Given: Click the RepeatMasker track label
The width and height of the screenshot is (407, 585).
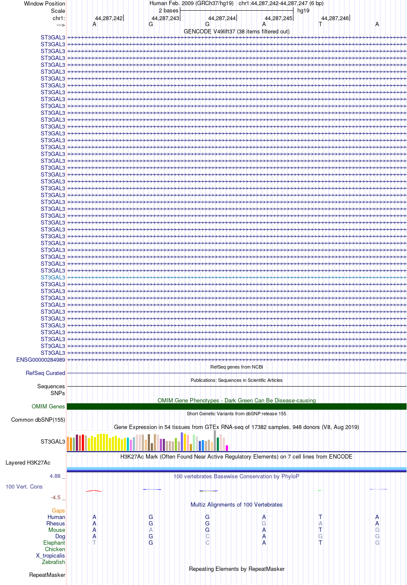Looking at the screenshot, I should pyautogui.click(x=47, y=575).
